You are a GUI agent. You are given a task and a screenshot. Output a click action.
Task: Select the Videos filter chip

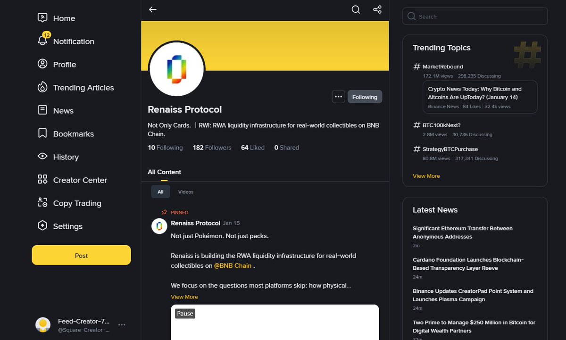186,192
